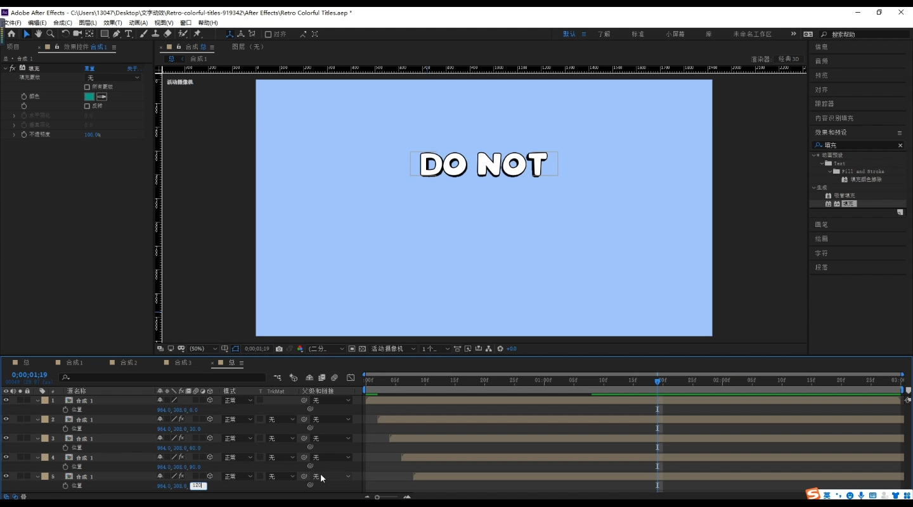
Task: Select the Selection arrow tool
Action: 27,34
